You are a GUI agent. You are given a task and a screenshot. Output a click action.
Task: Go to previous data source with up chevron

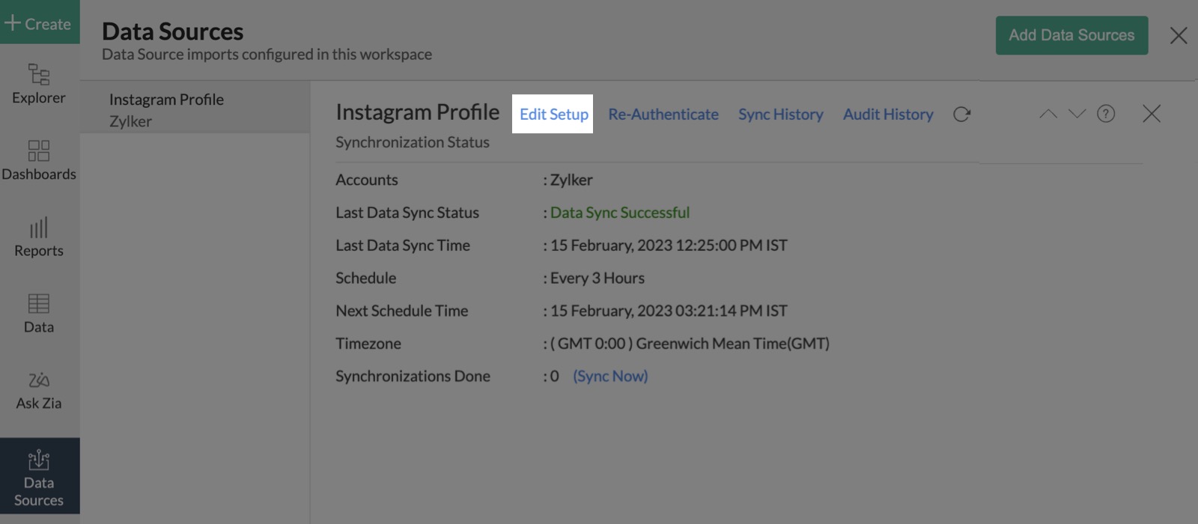1048,114
